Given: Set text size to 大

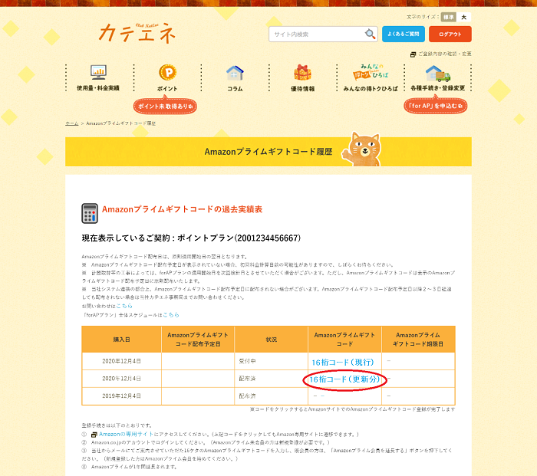Looking at the screenshot, I should pos(463,17).
